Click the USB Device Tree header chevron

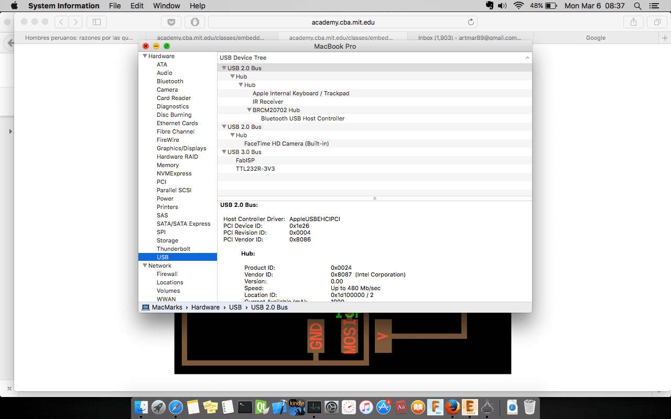pyautogui.click(x=527, y=58)
